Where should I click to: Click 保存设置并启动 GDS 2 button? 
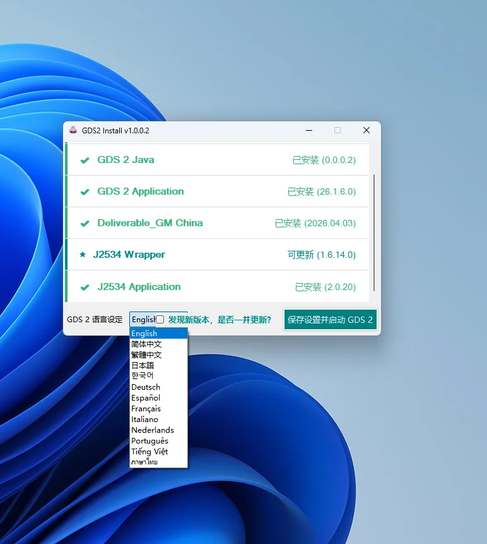330,320
